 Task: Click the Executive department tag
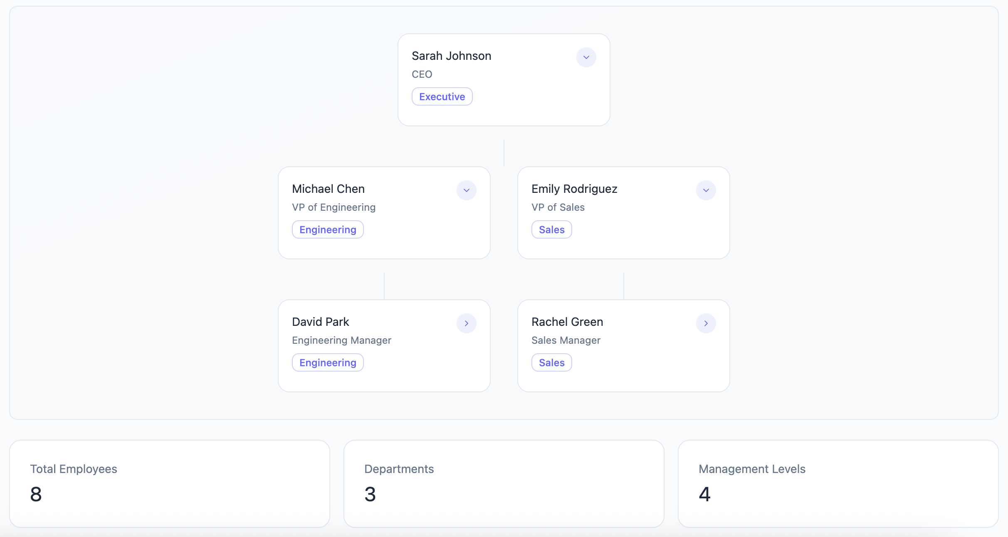tap(442, 96)
